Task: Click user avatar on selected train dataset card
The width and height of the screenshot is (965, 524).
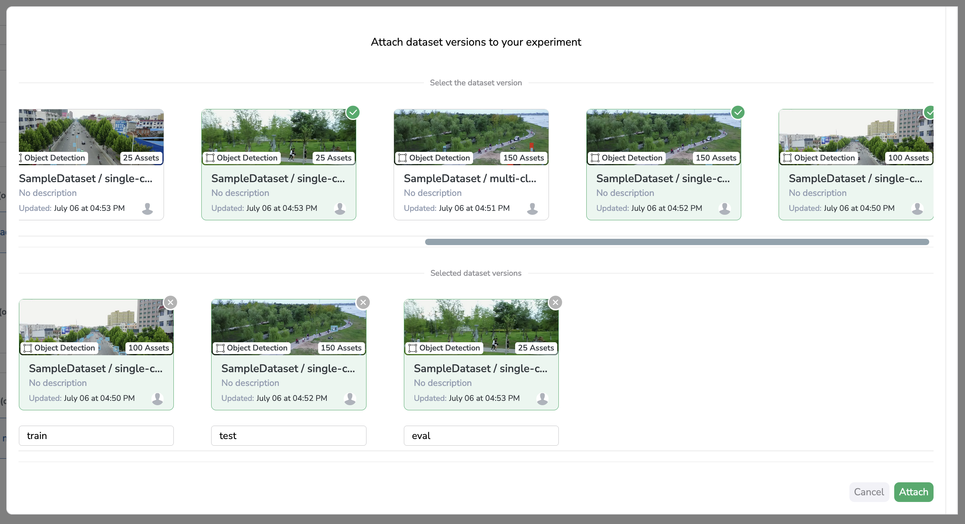Action: pos(157,399)
